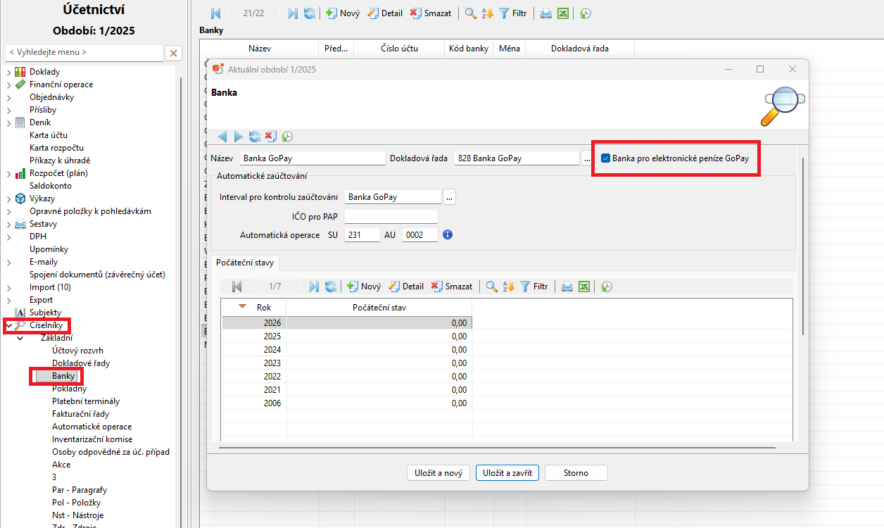
Task: Click the IČO pro PAP input field
Action: point(391,216)
